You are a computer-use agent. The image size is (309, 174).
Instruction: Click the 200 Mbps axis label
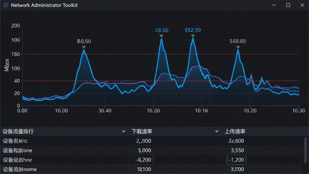point(16,26)
